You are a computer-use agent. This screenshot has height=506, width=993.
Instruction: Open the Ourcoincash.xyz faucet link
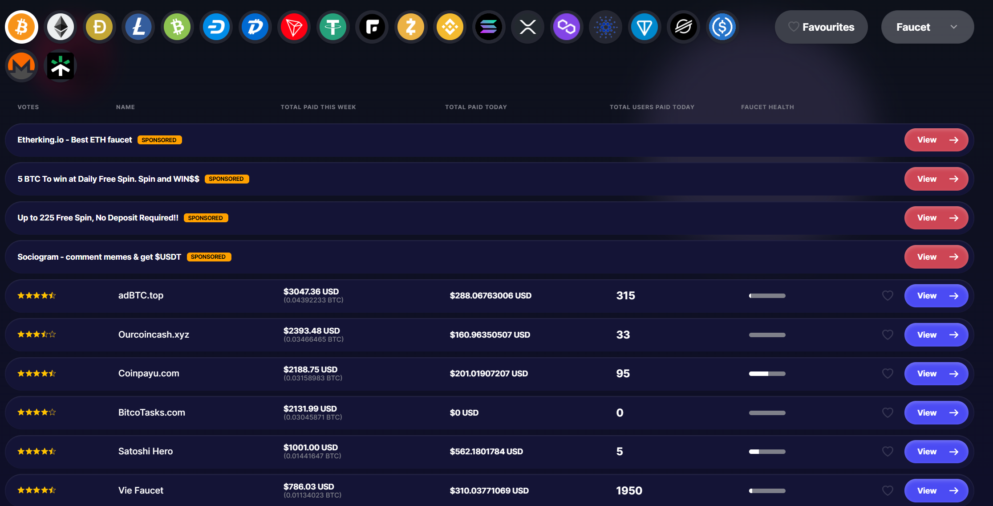[936, 335]
